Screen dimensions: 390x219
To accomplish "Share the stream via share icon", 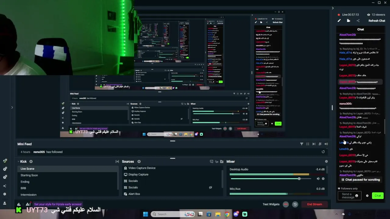I will tap(358, 21).
